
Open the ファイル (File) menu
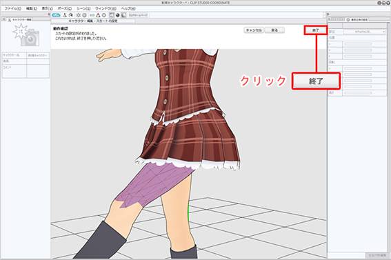click(x=13, y=8)
